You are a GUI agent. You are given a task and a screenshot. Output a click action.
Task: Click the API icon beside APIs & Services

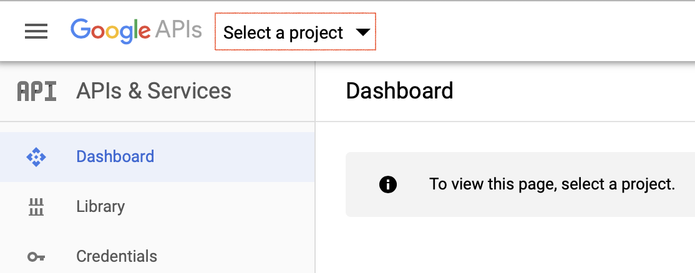coord(36,92)
